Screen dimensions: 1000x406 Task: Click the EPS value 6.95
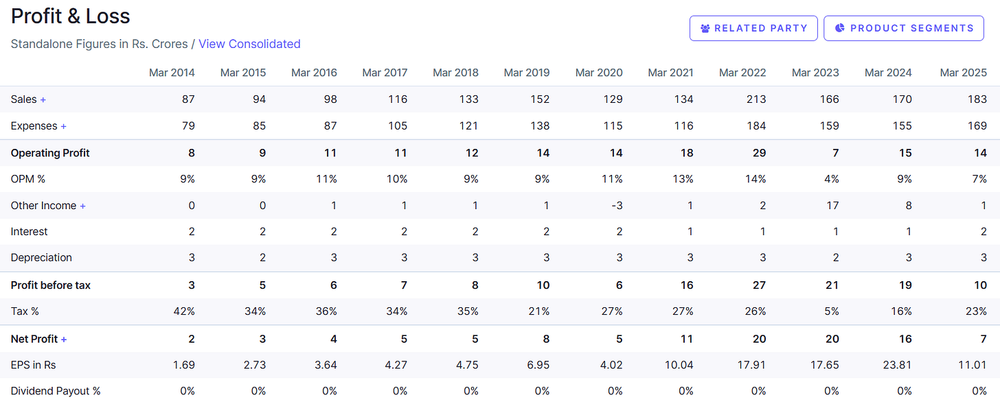tap(538, 365)
